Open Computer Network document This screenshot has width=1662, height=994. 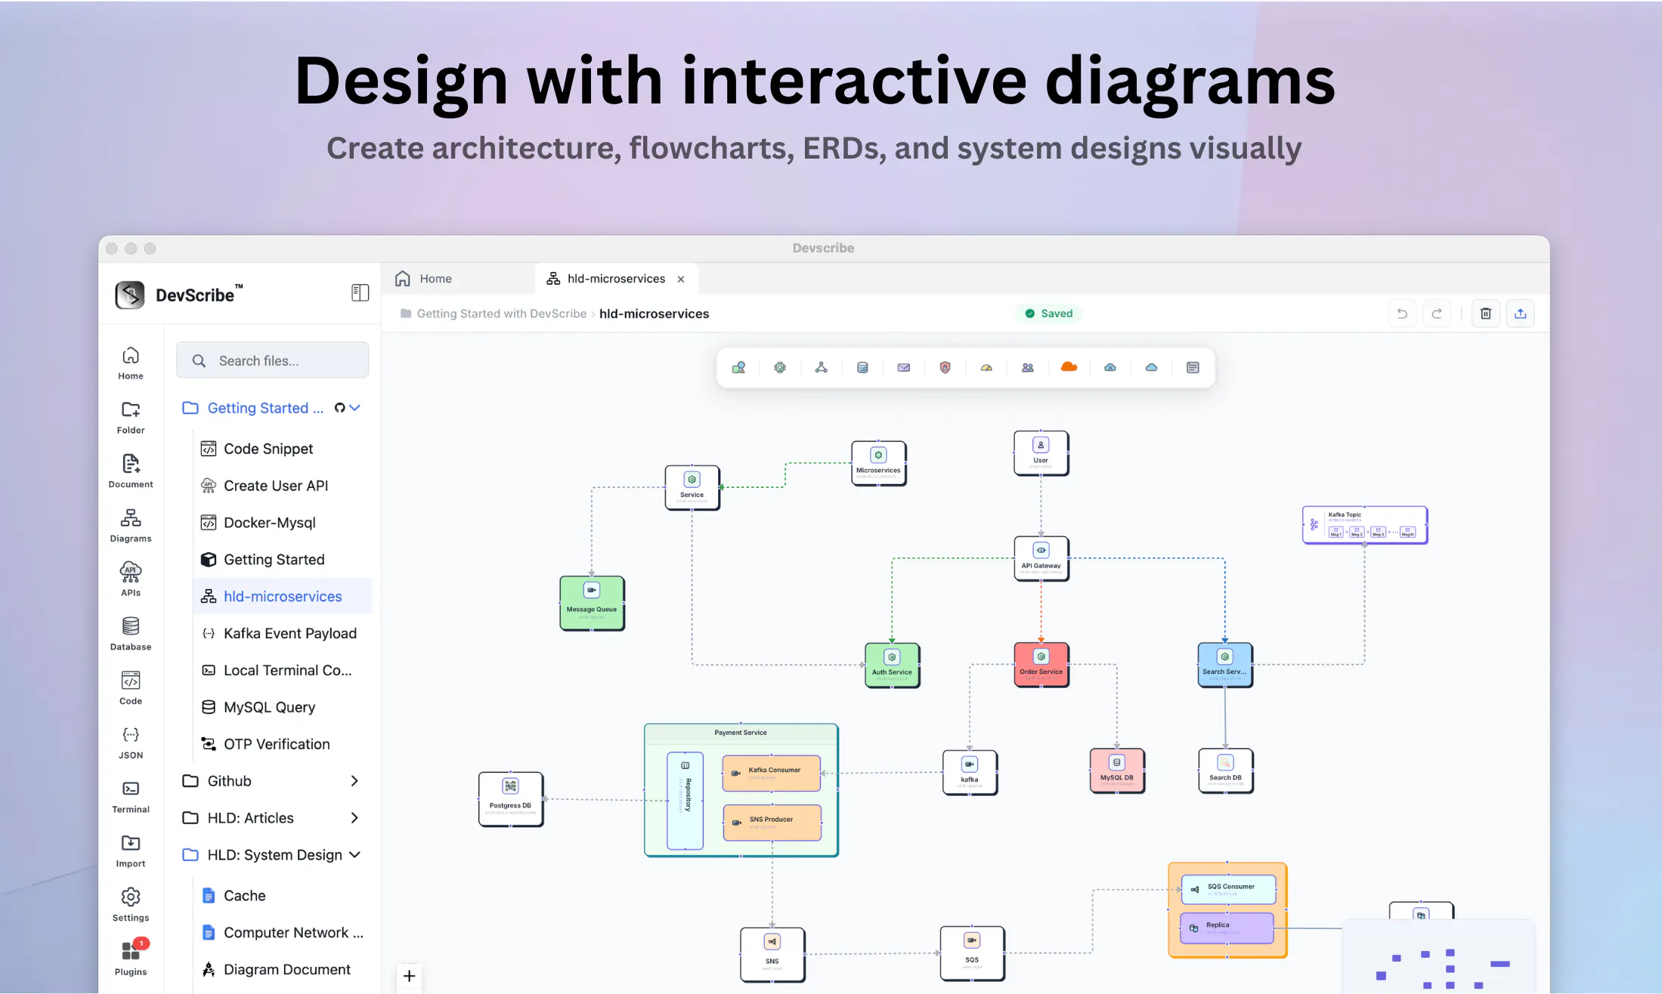coord(283,933)
